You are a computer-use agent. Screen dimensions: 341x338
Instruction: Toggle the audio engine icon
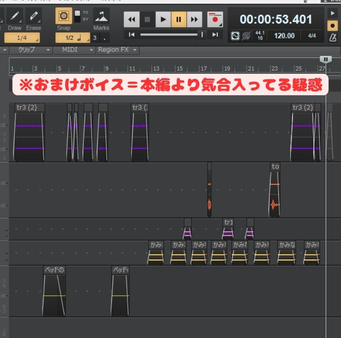[x=235, y=36]
